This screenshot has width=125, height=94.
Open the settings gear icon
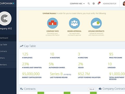93,4
